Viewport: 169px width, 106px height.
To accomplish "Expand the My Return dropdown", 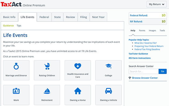I will click(157, 4).
